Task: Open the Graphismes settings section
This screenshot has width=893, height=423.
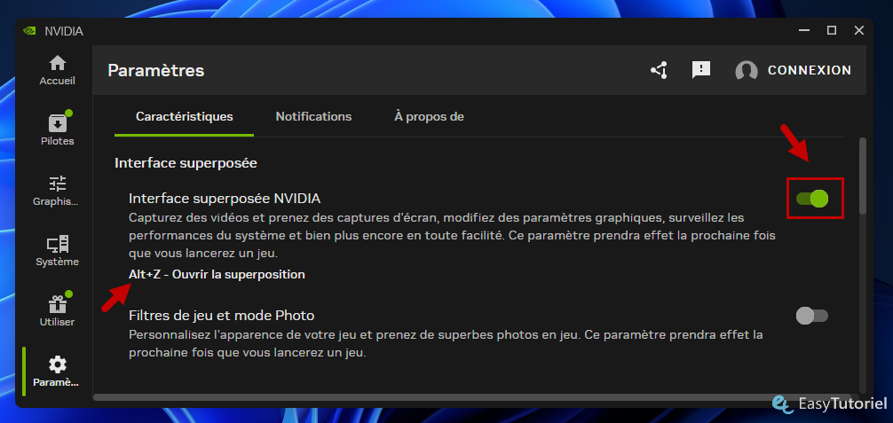Action: coord(57,191)
